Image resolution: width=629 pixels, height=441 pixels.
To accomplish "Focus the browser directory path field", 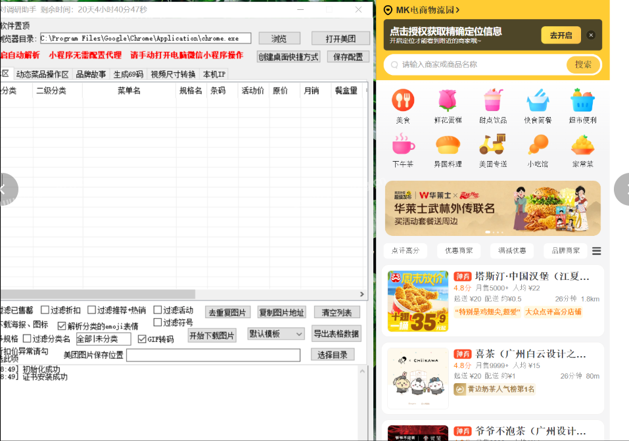I will [146, 39].
